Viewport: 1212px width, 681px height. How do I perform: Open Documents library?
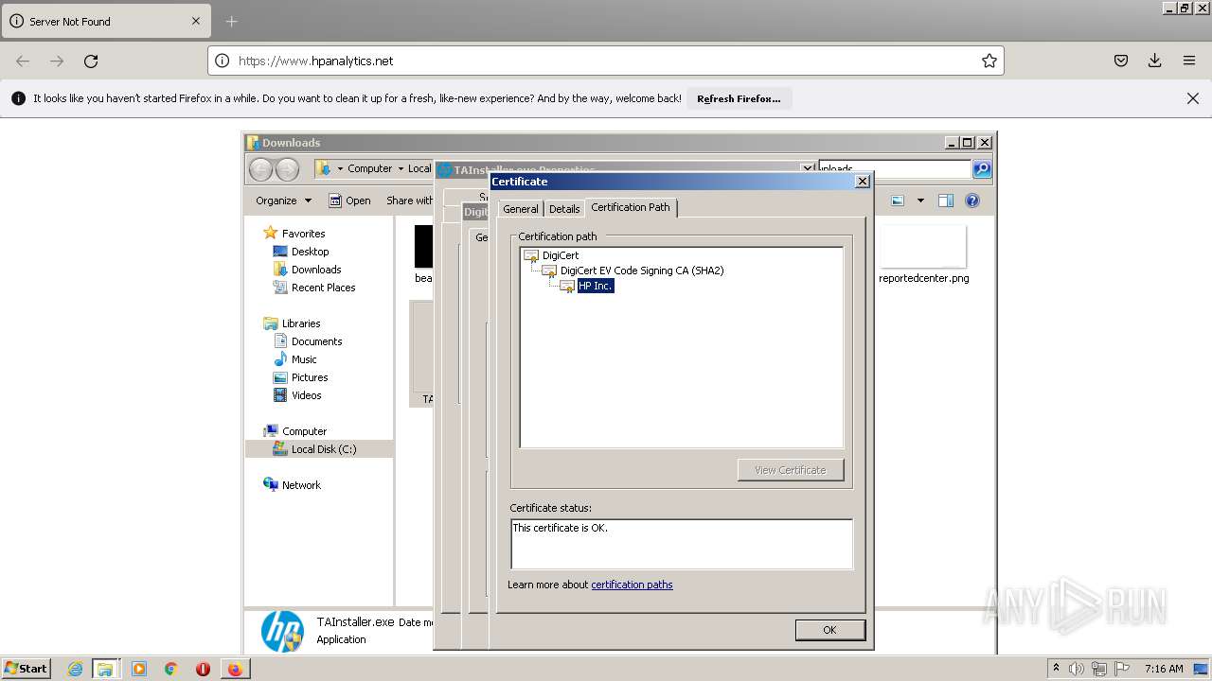click(316, 341)
